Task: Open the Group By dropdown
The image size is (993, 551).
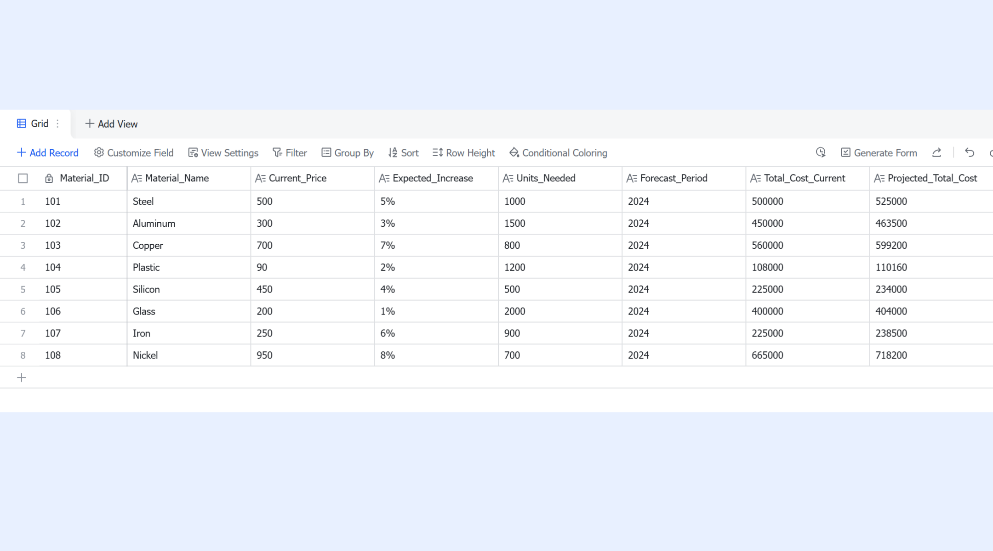Action: 348,152
